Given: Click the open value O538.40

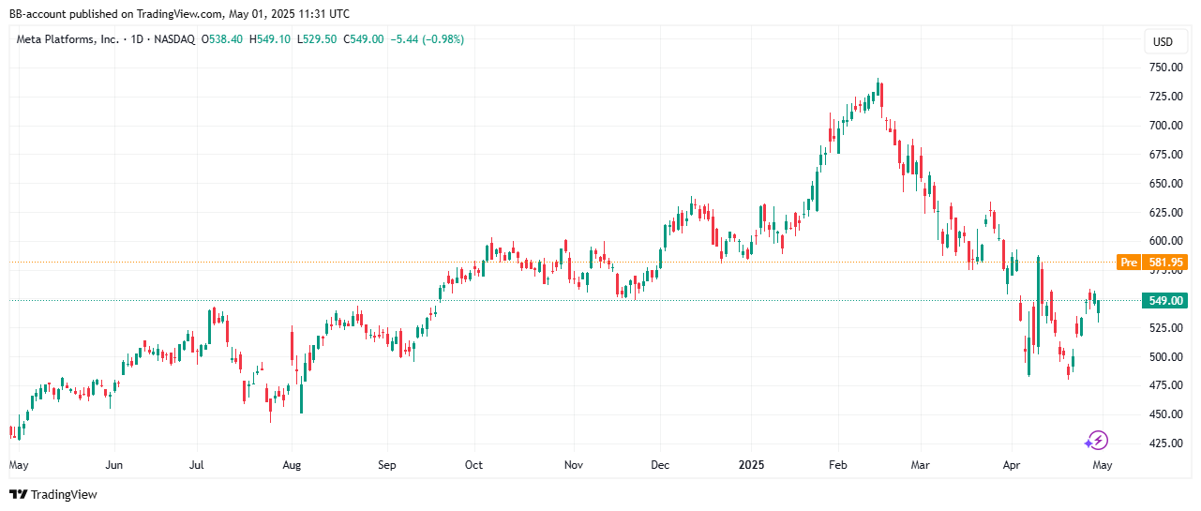Looking at the screenshot, I should click(222, 39).
